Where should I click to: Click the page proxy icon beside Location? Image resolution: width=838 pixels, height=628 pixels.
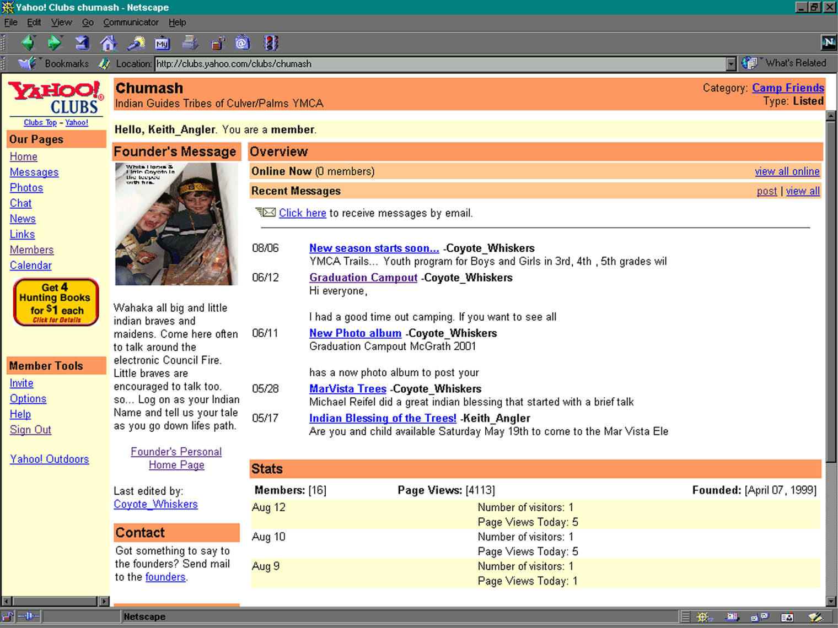pyautogui.click(x=104, y=63)
